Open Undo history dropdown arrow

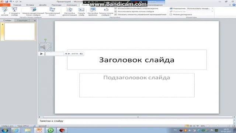[13, 1]
